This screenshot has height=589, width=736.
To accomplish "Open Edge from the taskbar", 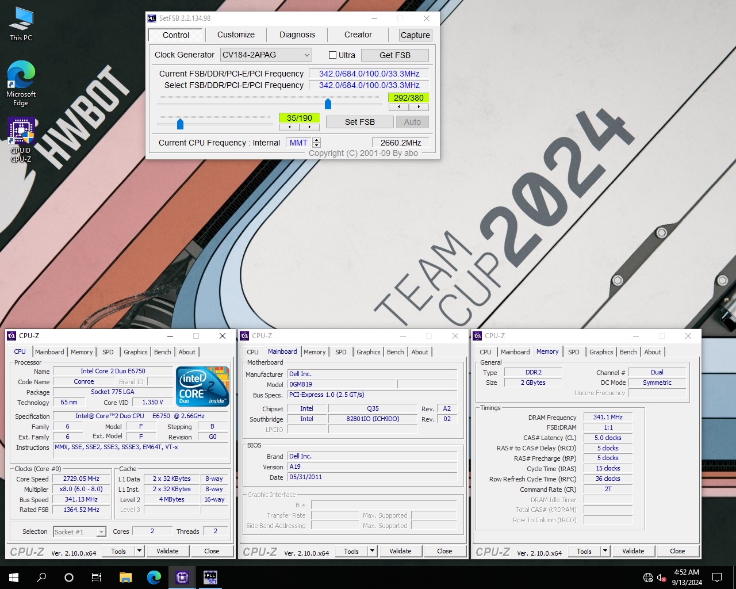I will pos(154,577).
